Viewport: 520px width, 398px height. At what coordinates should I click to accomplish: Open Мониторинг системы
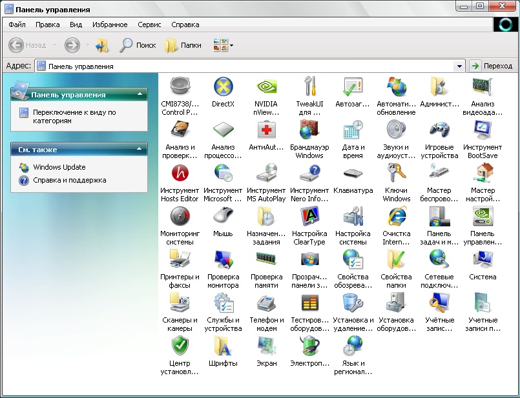[x=180, y=226]
